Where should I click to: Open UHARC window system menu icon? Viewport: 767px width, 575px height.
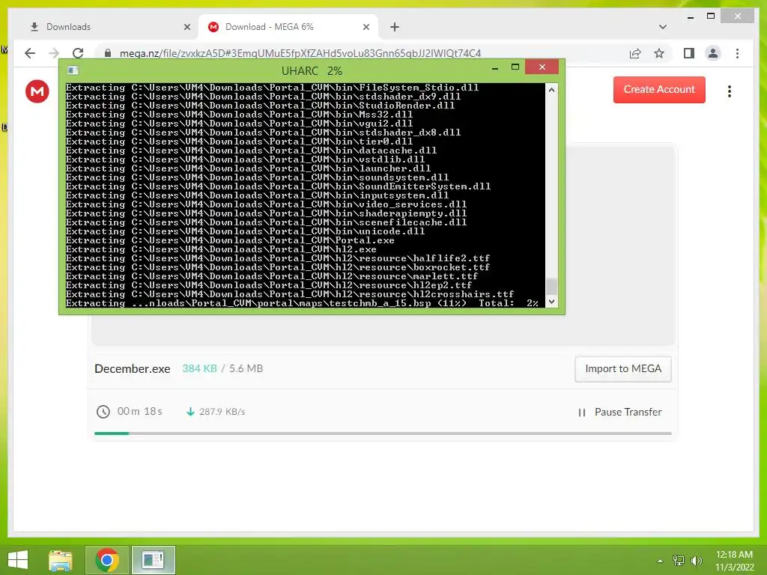(x=73, y=70)
